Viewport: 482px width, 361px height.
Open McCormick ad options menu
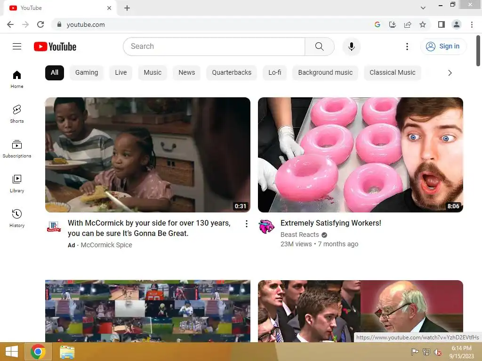[x=247, y=224]
